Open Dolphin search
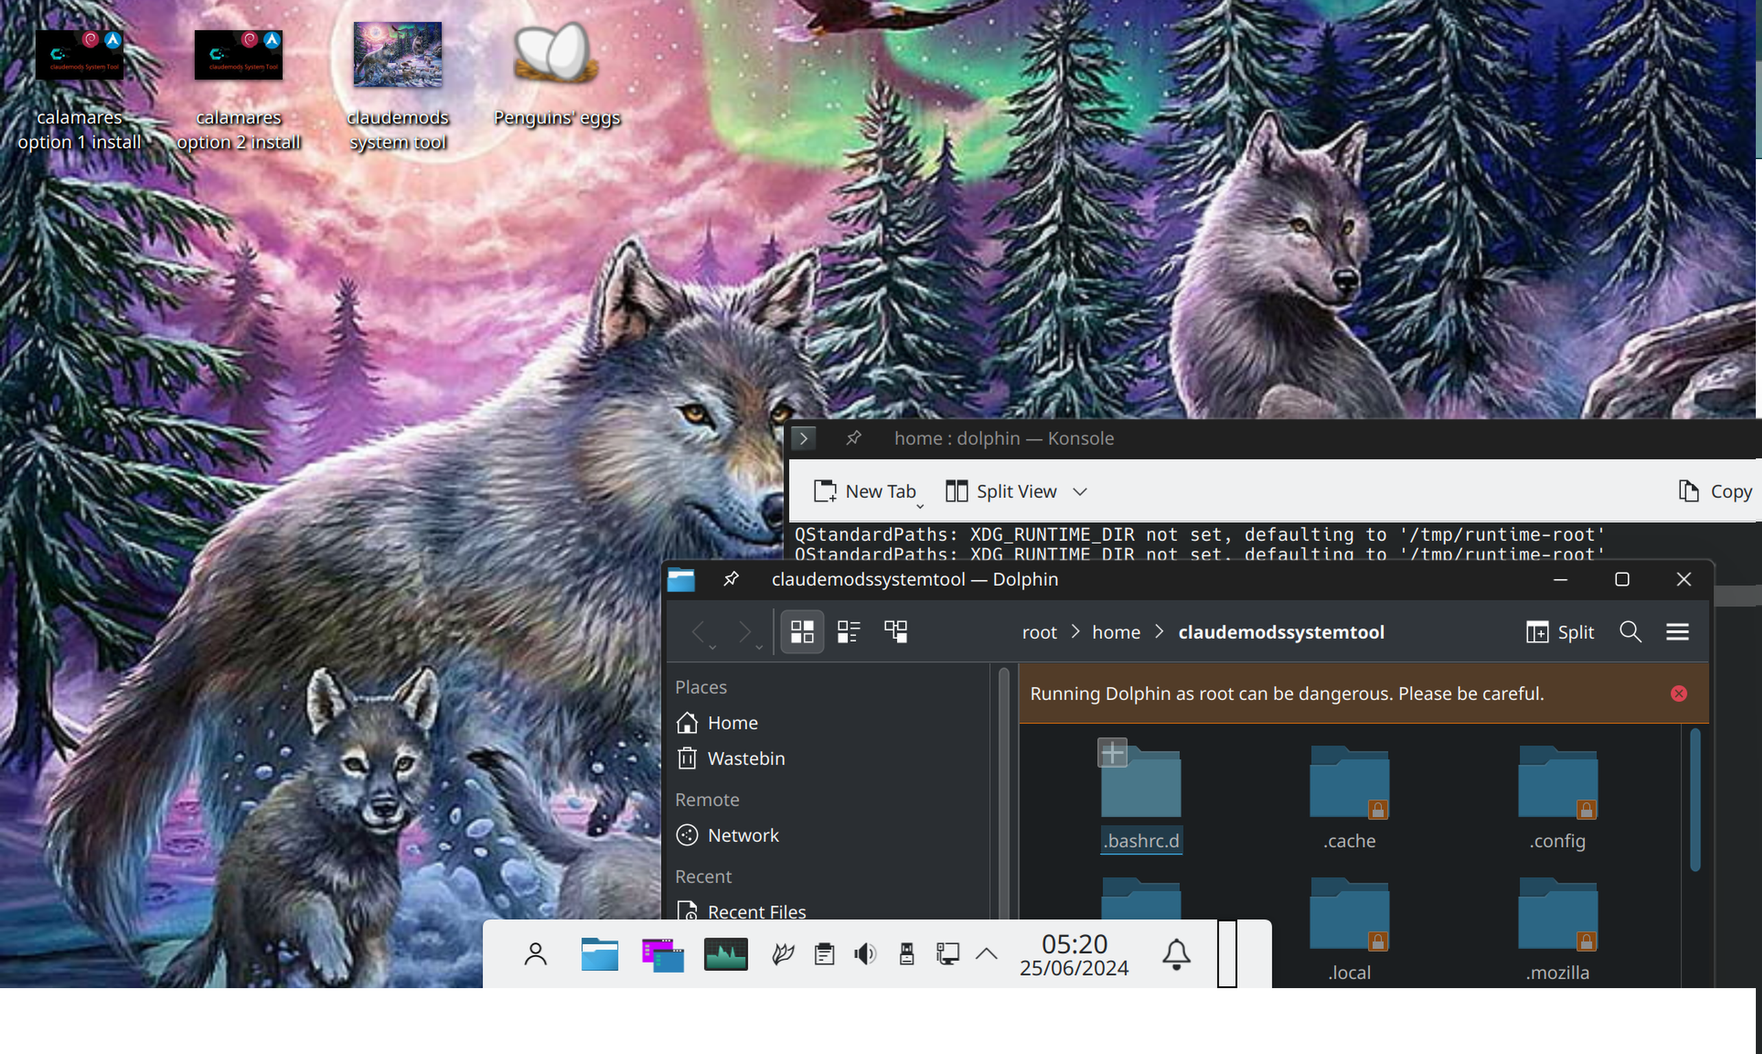 pyautogui.click(x=1631, y=632)
